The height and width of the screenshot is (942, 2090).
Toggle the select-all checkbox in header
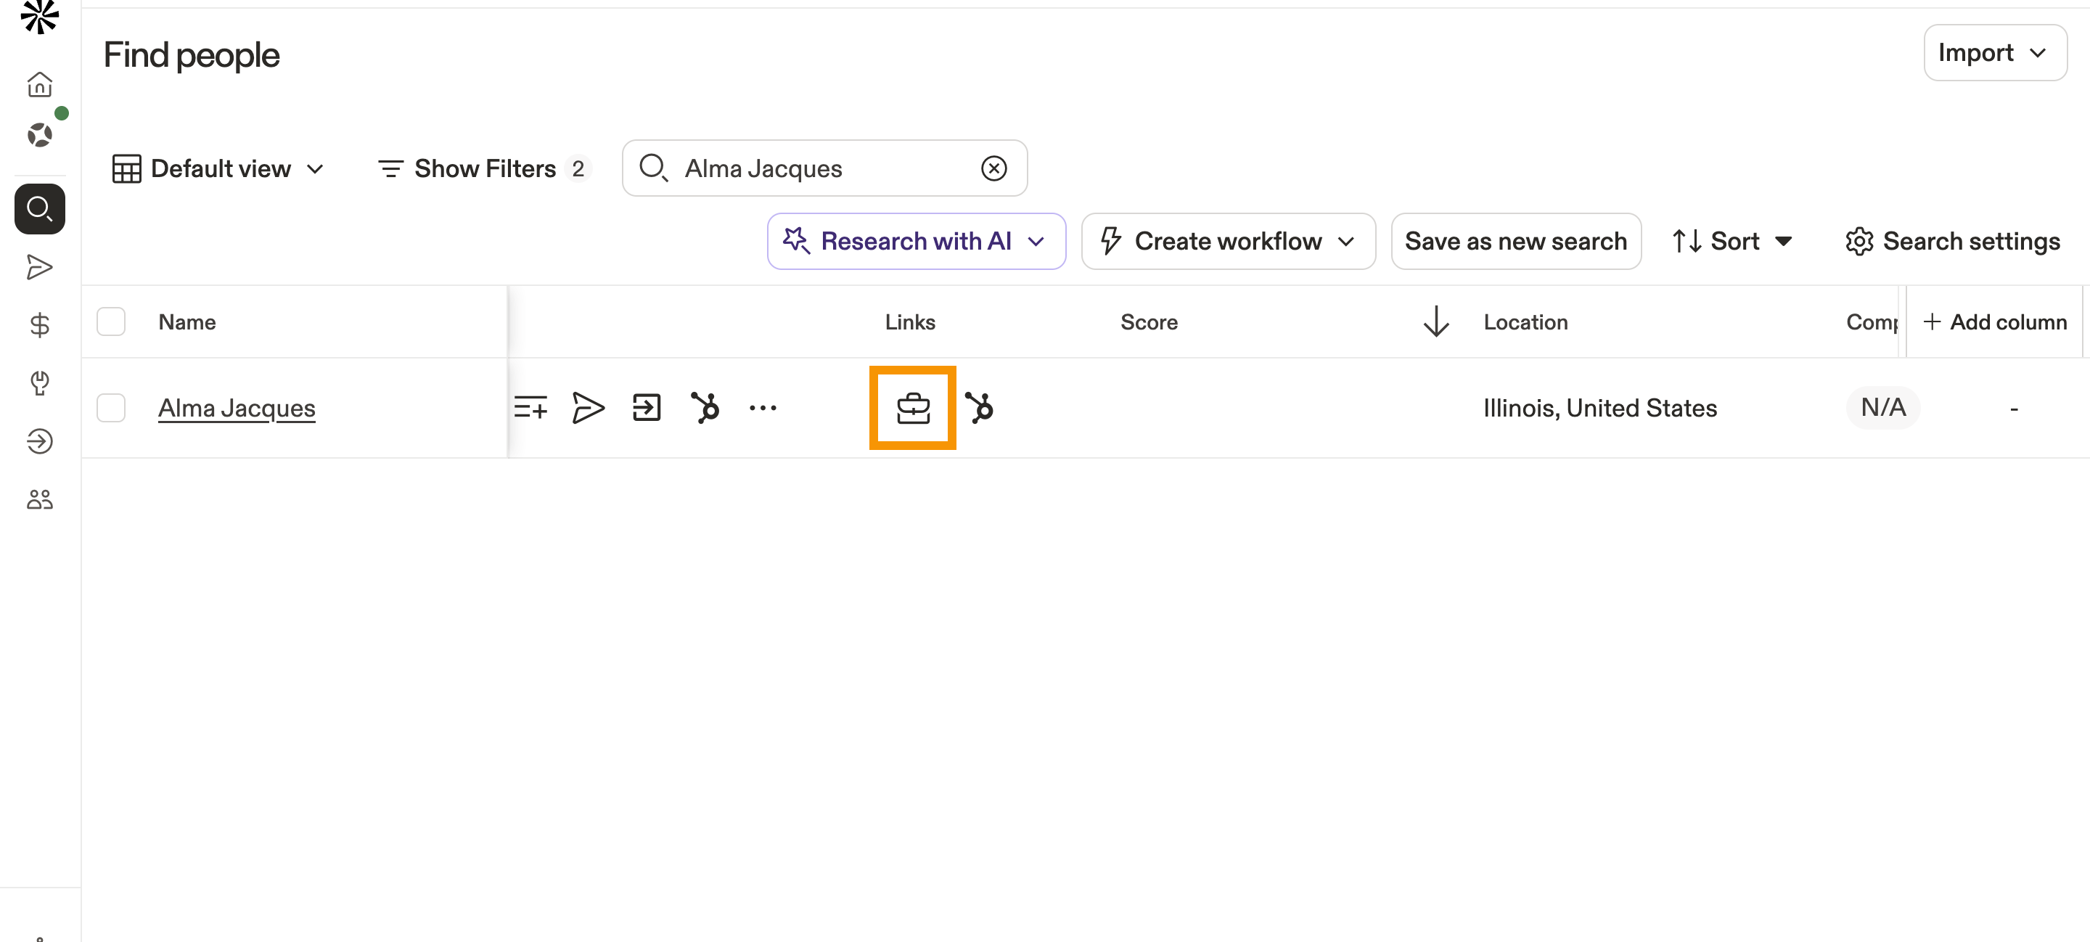[x=111, y=321]
